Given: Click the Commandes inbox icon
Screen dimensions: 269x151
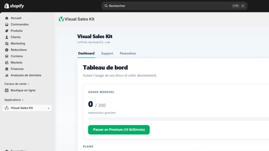Looking at the screenshot, I should click(7, 24).
